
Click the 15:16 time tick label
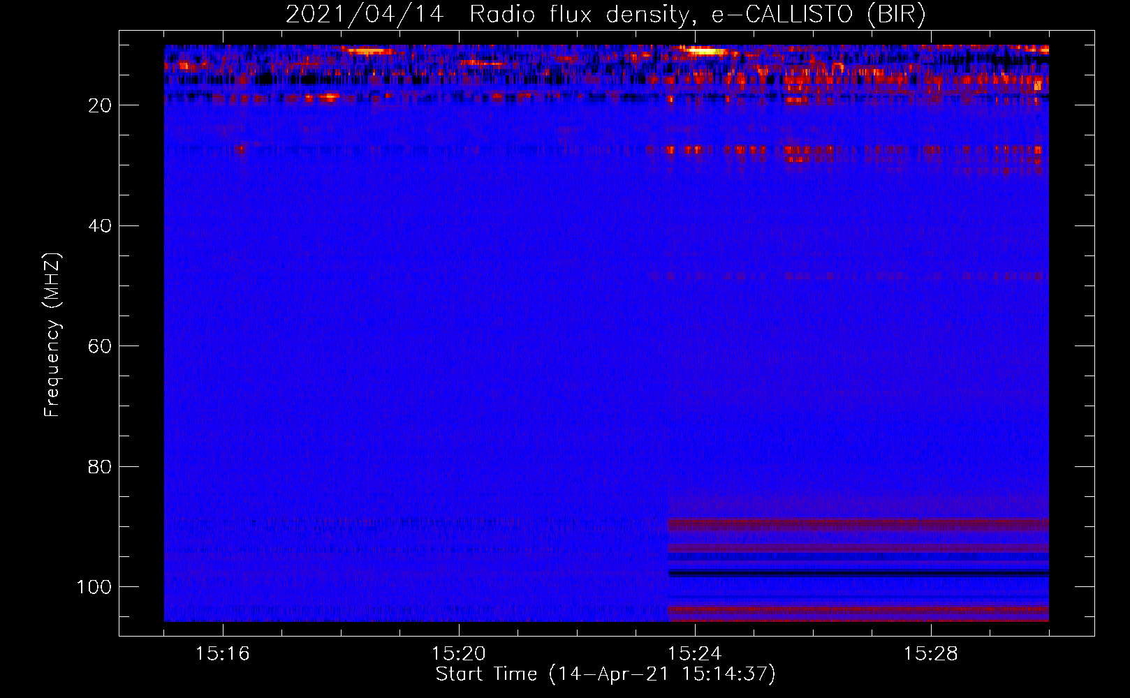point(223,654)
